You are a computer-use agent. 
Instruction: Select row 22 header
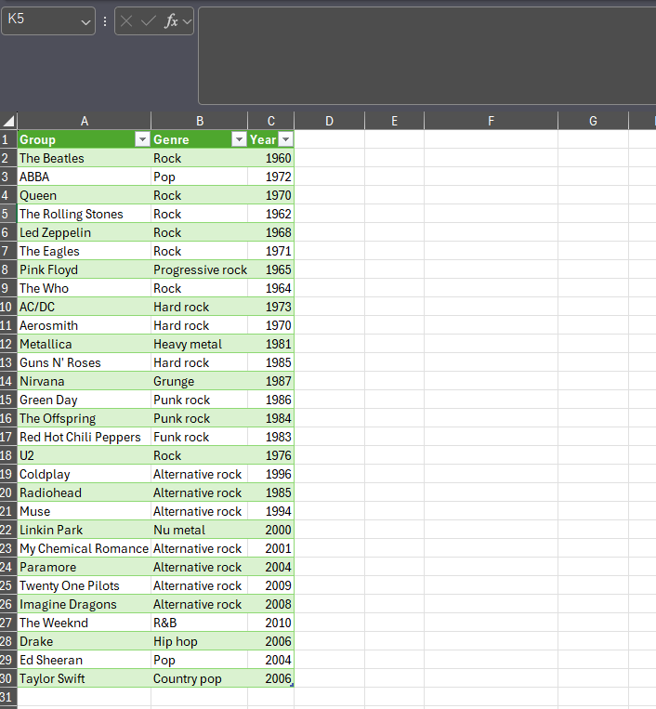click(8, 530)
